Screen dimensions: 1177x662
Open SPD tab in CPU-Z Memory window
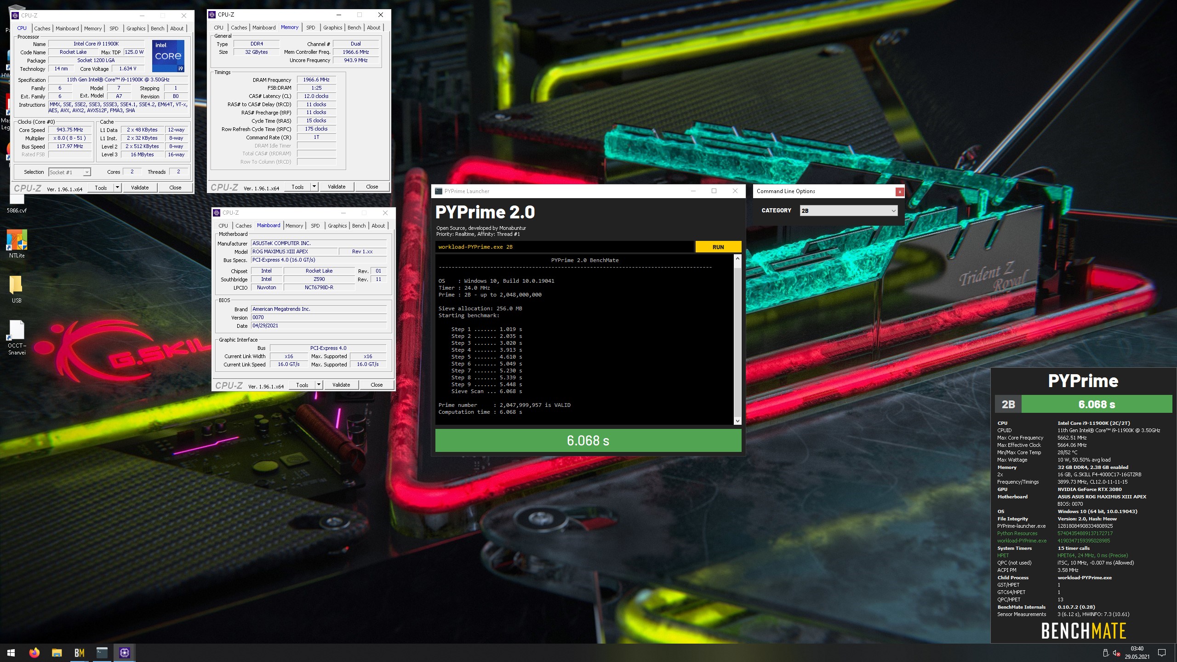(311, 28)
